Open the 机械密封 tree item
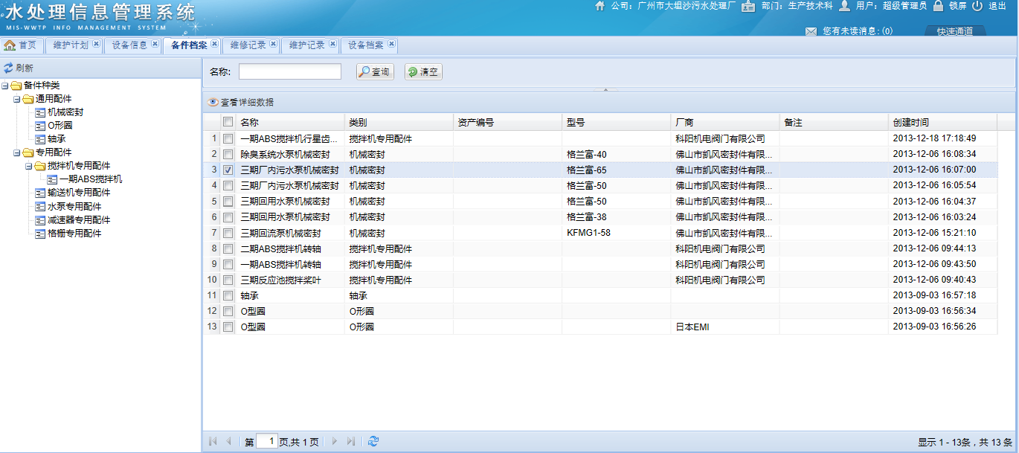The height and width of the screenshot is (453, 1019). (x=65, y=112)
